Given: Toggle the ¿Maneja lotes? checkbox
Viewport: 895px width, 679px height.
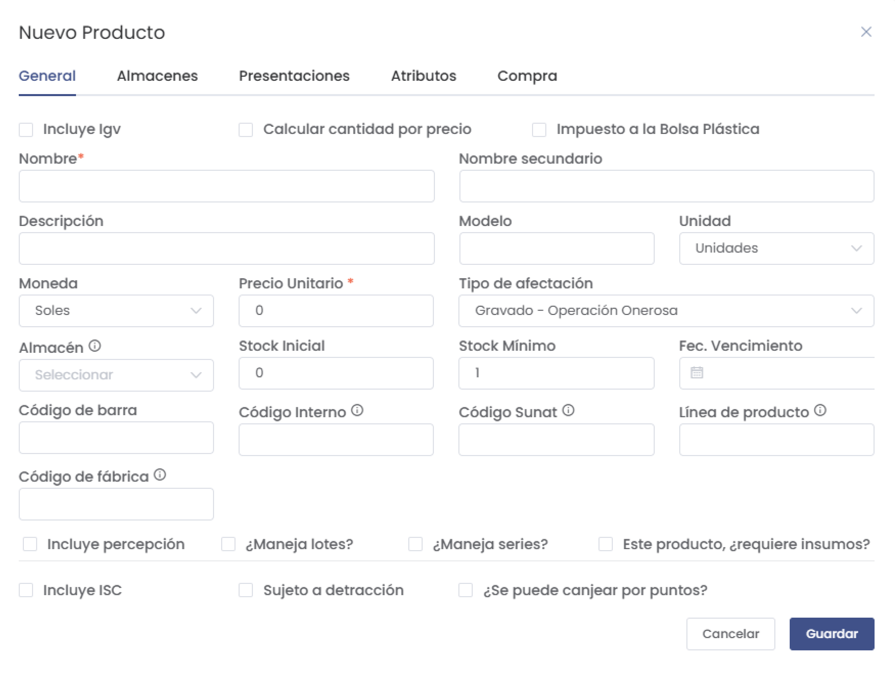Looking at the screenshot, I should [228, 544].
